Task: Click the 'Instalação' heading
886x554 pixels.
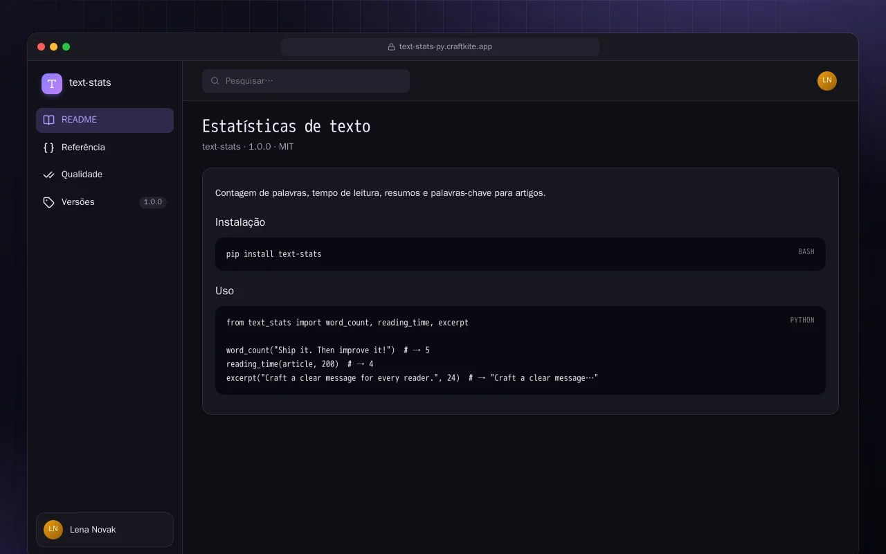Action: 240,222
